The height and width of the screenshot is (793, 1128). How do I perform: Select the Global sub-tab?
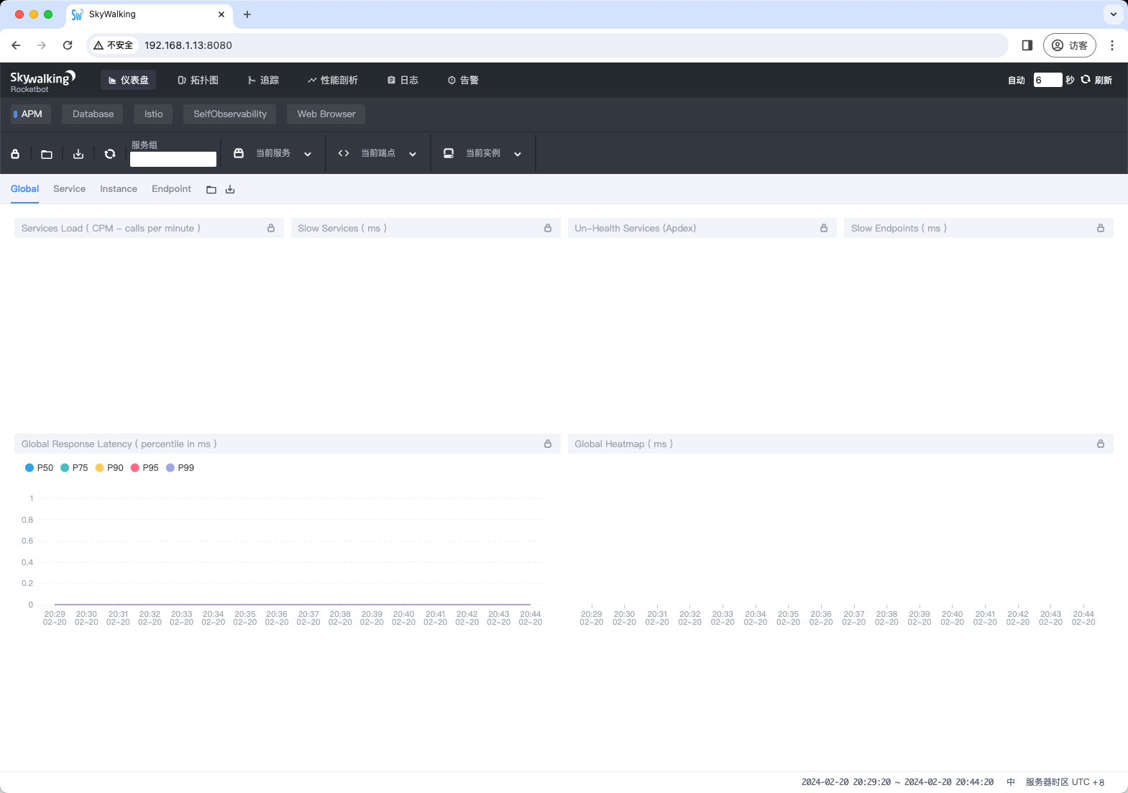[24, 188]
